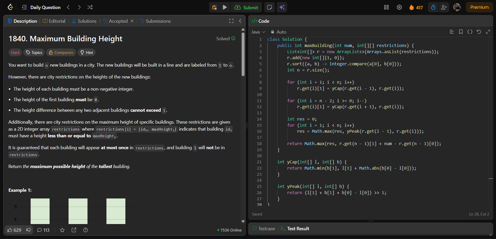Screen dimensions: 496x239
Task: Open the notes sticky icon
Action: pyautogui.click(x=269, y=7)
